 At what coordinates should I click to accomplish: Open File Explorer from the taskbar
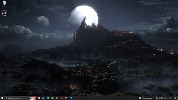39,98
